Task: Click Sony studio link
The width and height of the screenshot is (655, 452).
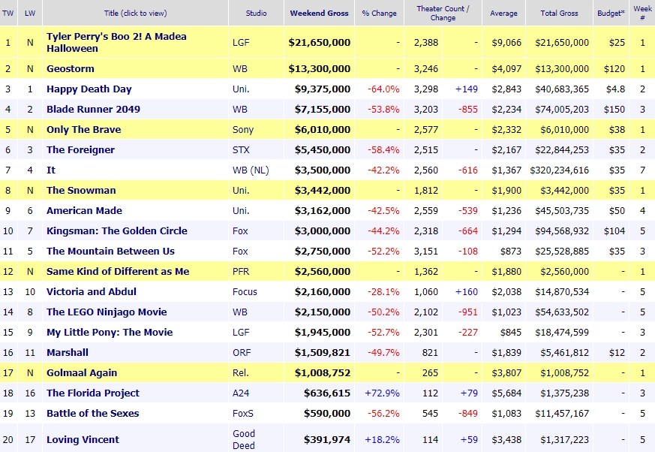Action: point(243,130)
